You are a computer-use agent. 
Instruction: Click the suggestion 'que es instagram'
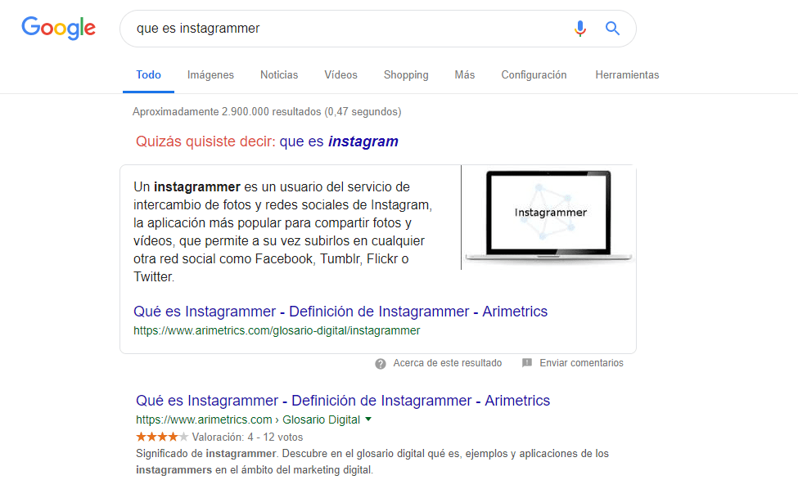pos(339,141)
